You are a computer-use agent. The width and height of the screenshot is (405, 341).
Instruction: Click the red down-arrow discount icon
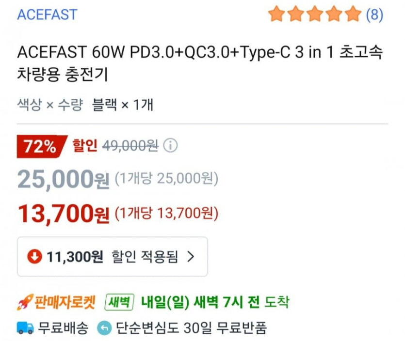(x=34, y=256)
